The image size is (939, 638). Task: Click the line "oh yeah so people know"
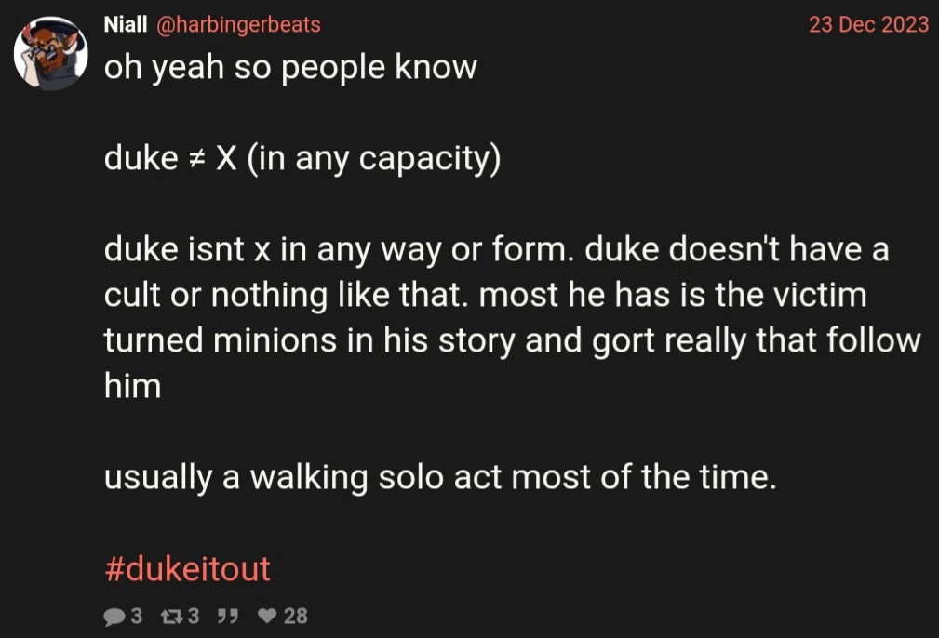click(290, 68)
